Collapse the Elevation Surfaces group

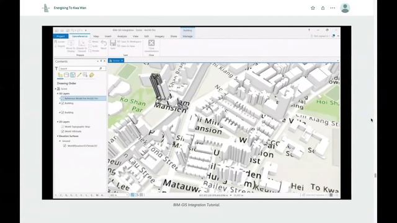tap(58, 136)
